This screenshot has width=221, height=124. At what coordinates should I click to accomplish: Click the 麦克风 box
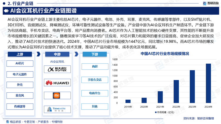20,96
